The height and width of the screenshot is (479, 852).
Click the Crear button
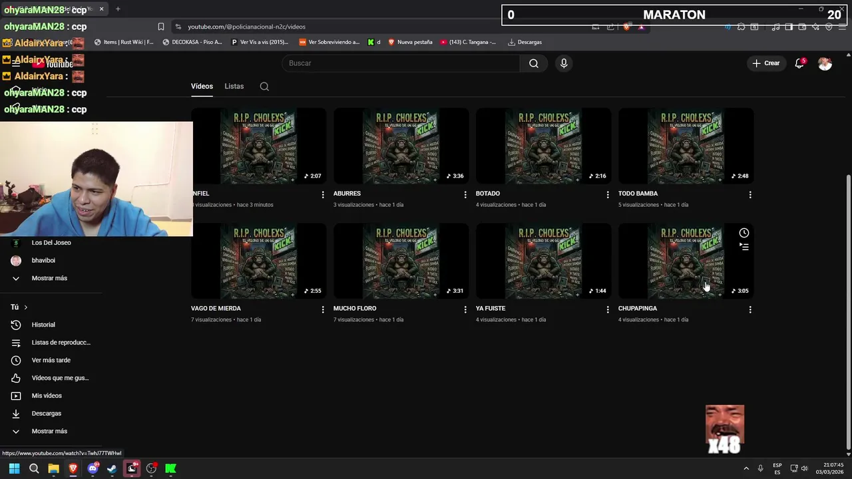click(766, 63)
